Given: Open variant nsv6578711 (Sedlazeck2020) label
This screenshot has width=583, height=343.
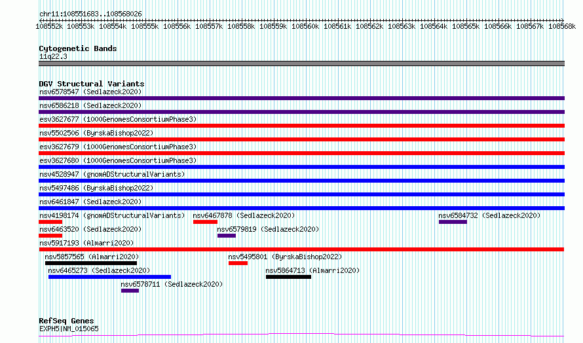Looking at the screenshot, I should pos(172,284).
